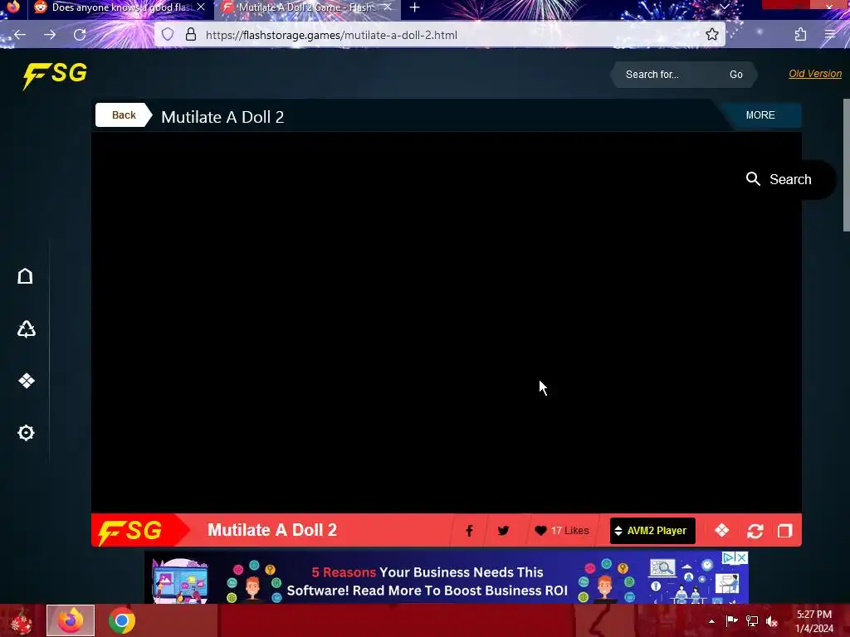Open the AVM2 Player selector dropdown
This screenshot has width=850, height=637.
coord(652,531)
